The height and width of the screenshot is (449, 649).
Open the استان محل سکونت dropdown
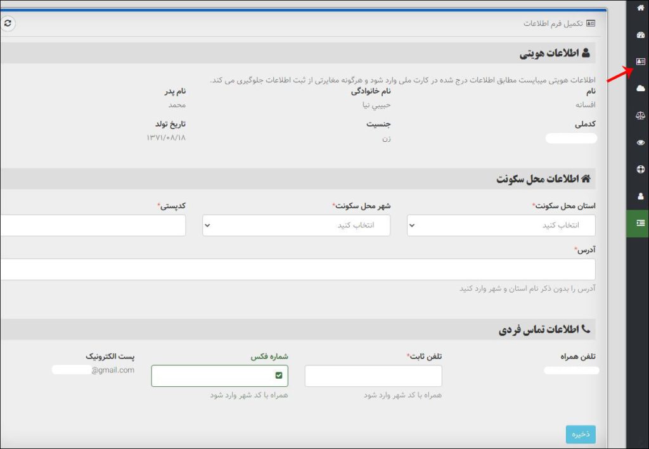pyautogui.click(x=501, y=225)
